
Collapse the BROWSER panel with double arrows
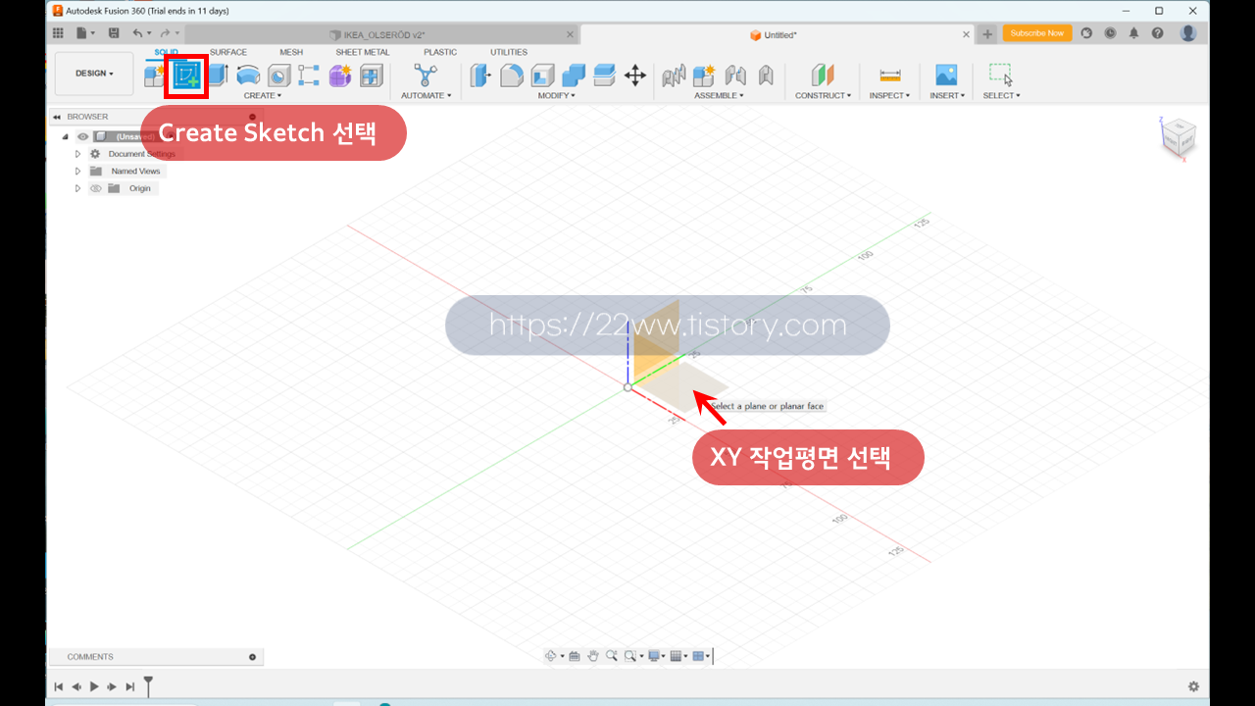click(x=57, y=117)
